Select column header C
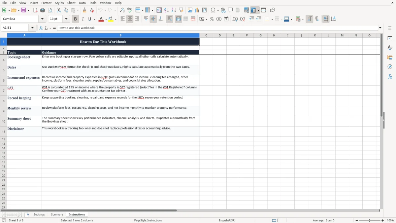The height and width of the screenshot is (223, 396). 206,35
